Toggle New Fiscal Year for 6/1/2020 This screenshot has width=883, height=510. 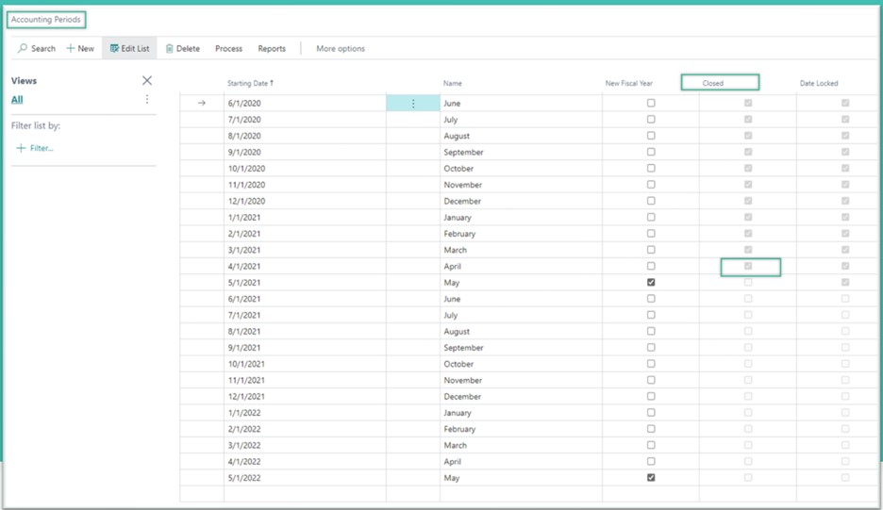coord(651,103)
